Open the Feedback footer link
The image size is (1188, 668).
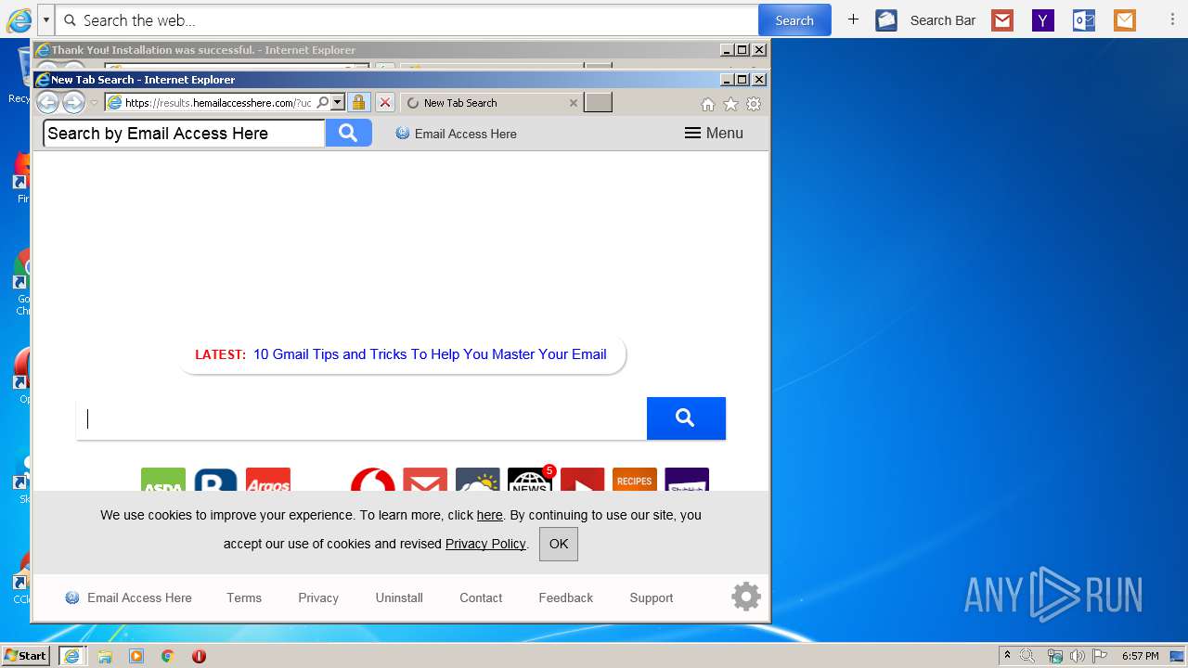tap(565, 597)
